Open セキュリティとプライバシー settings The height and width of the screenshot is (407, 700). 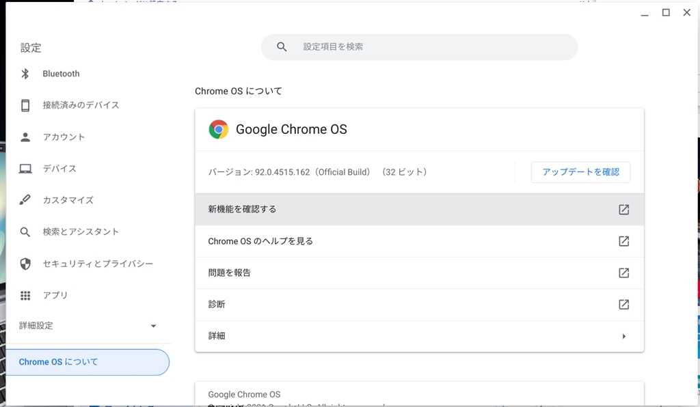(98, 264)
